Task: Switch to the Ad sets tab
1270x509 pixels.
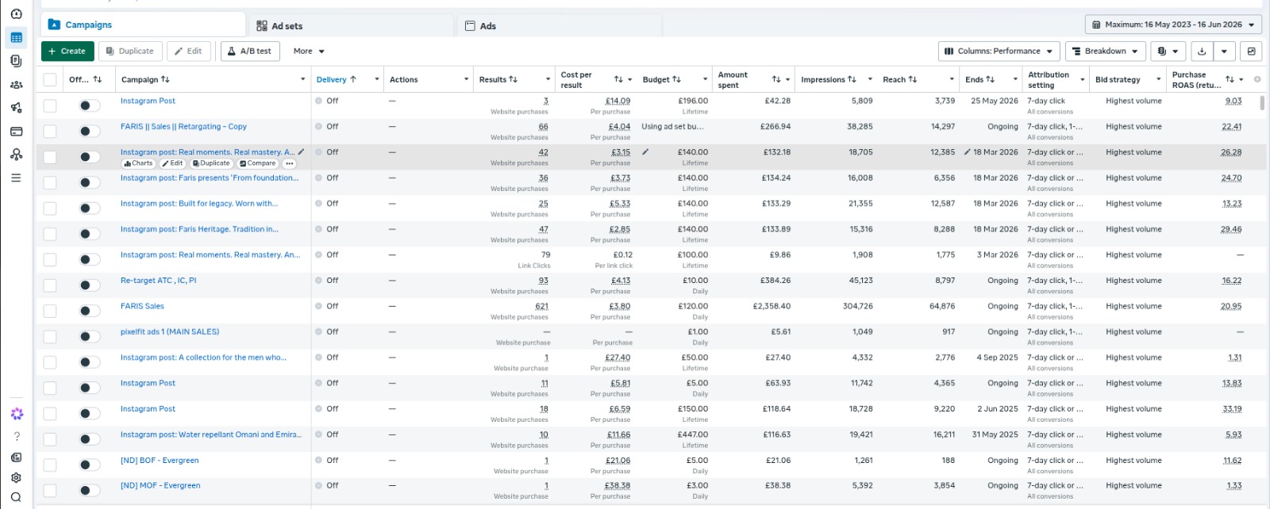Action: coord(351,25)
